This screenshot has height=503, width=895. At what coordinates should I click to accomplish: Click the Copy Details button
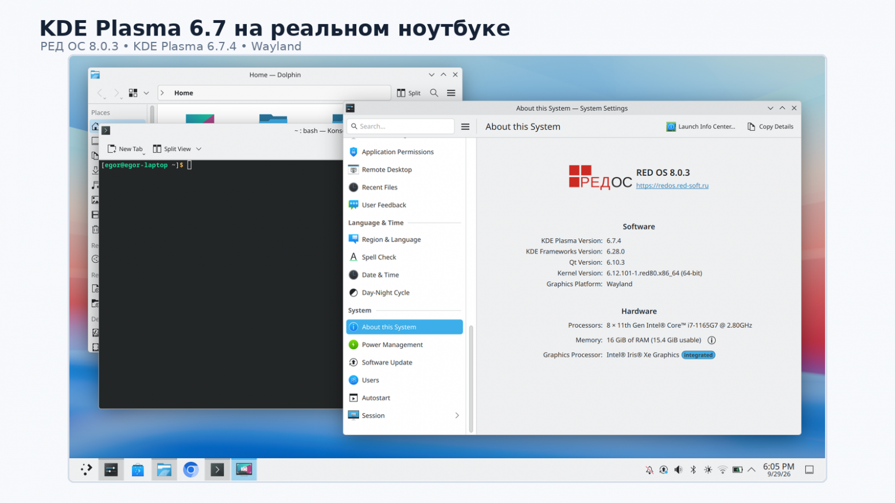[x=771, y=127]
